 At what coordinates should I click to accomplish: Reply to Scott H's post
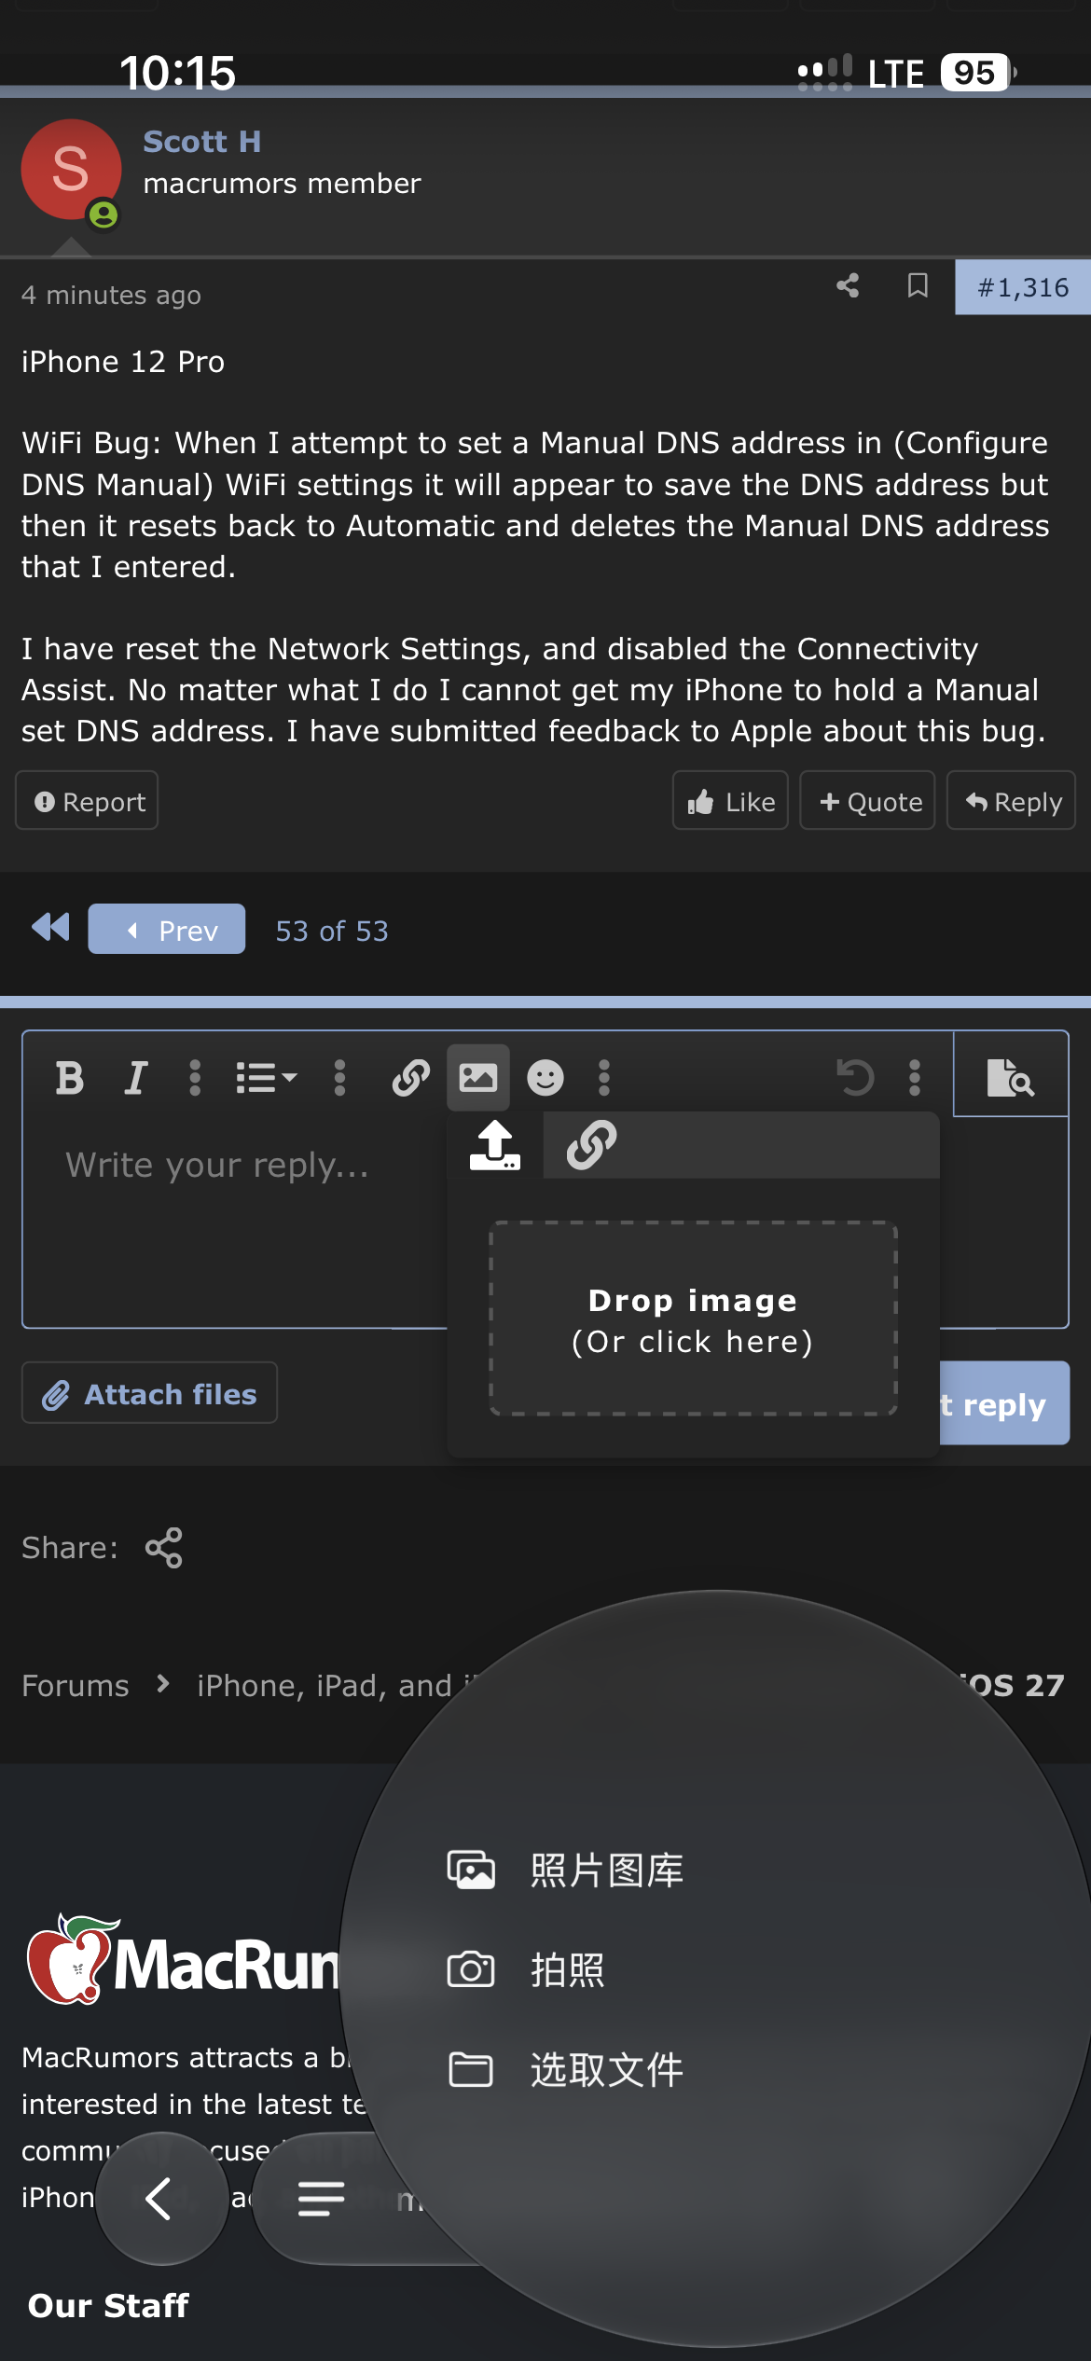point(1012,801)
